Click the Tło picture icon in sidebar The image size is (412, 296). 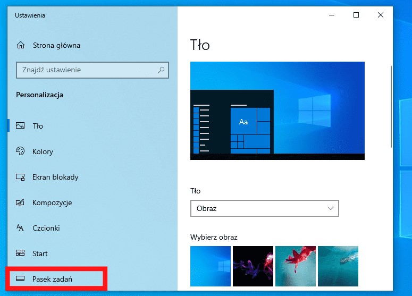coord(21,126)
